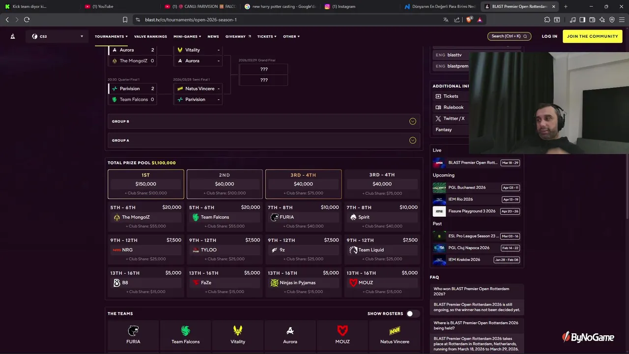Open the Brave playlist music note icon
The image size is (629, 354).
click(x=573, y=20)
